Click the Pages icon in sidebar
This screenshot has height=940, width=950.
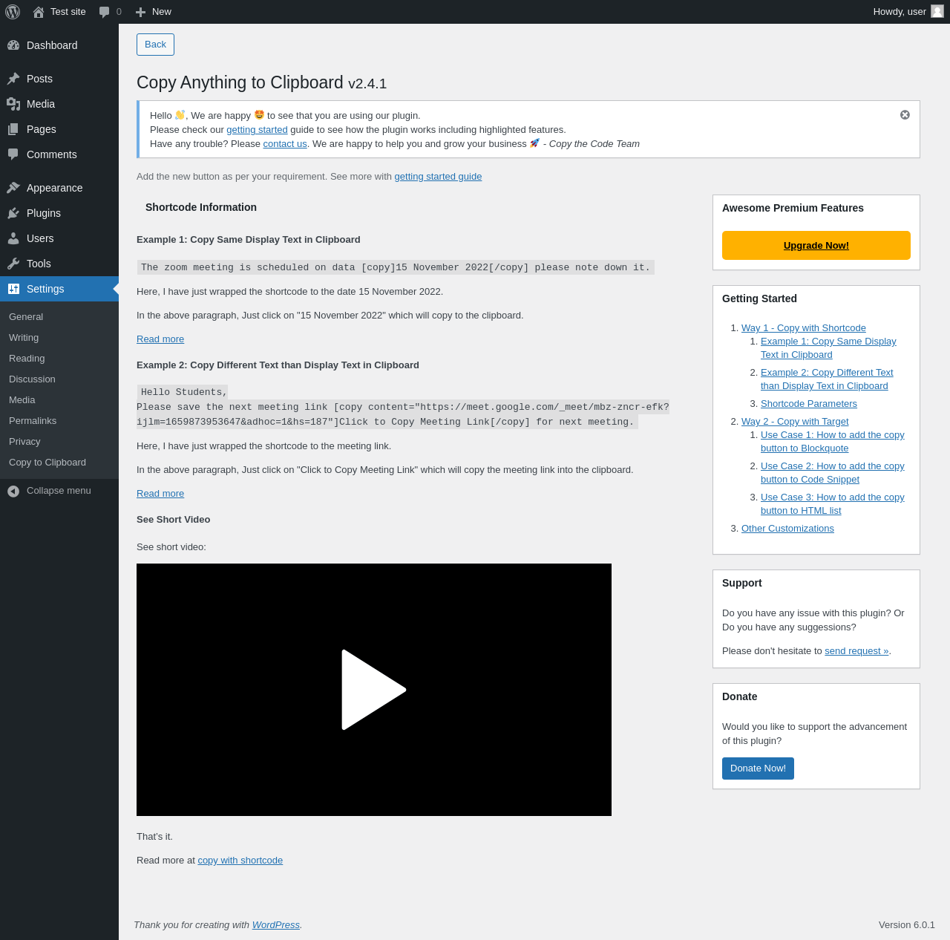[13, 129]
